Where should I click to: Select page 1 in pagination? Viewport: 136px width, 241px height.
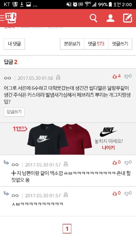tap(67, 229)
